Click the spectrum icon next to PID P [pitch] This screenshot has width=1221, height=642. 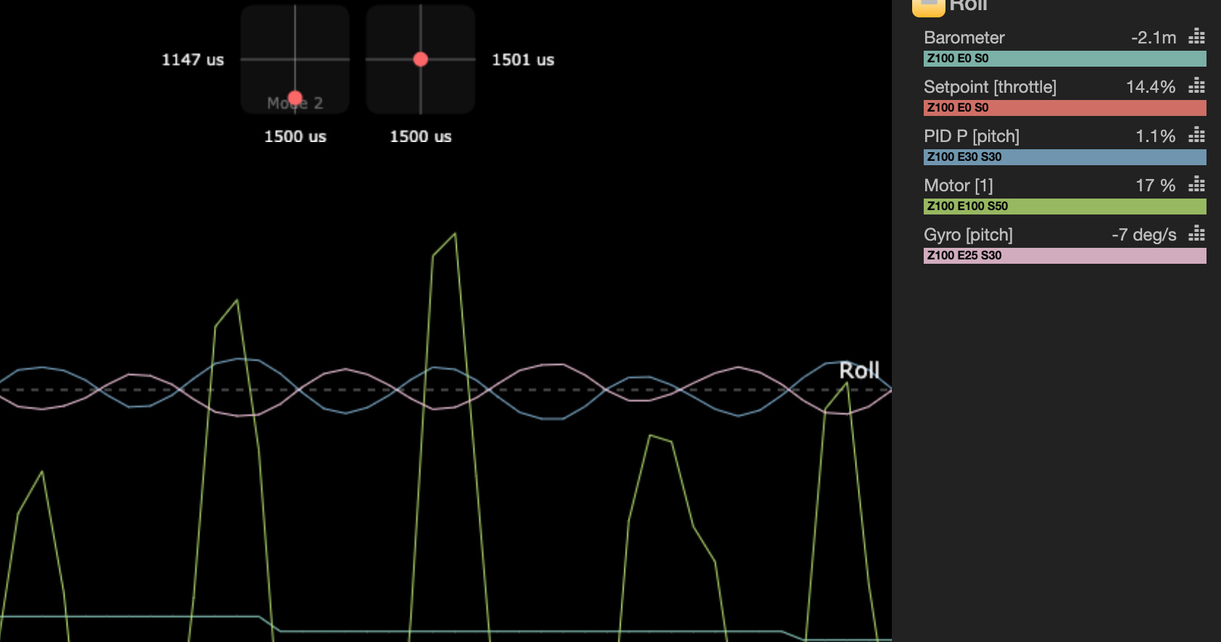pos(1196,136)
